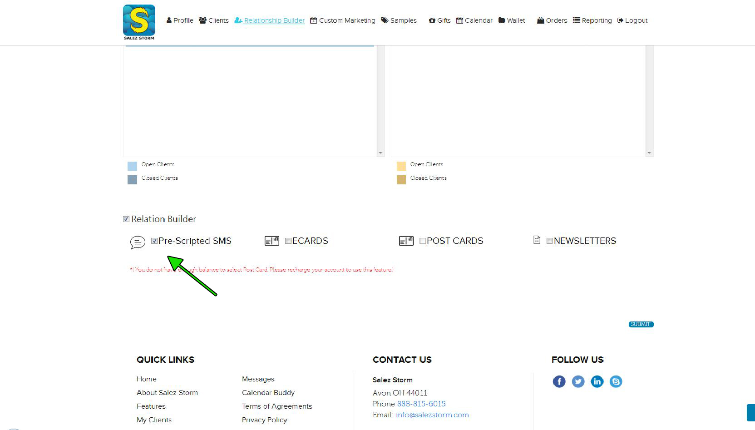Open the LinkedIn social icon
The image size is (755, 430).
click(597, 381)
